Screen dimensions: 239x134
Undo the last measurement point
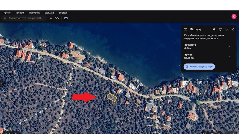(x=227, y=29)
